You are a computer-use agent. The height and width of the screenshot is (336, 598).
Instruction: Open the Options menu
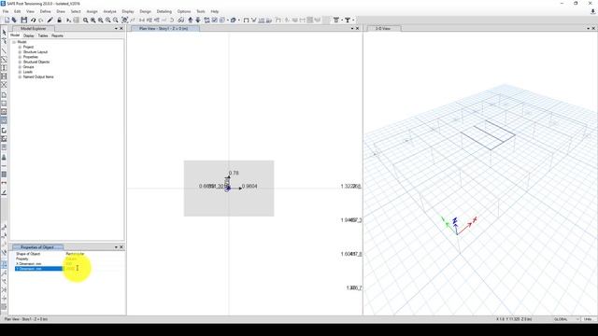[184, 11]
